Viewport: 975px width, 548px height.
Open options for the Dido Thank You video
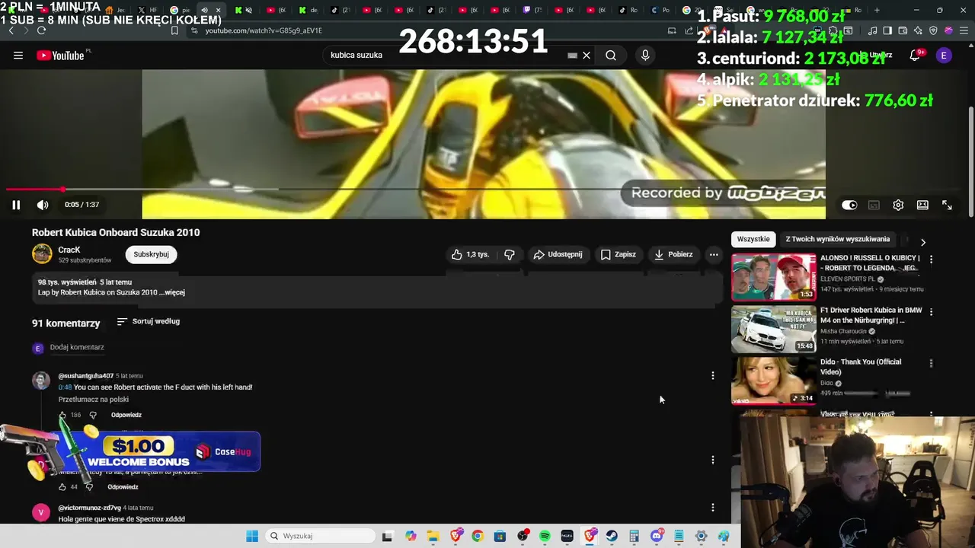(931, 363)
